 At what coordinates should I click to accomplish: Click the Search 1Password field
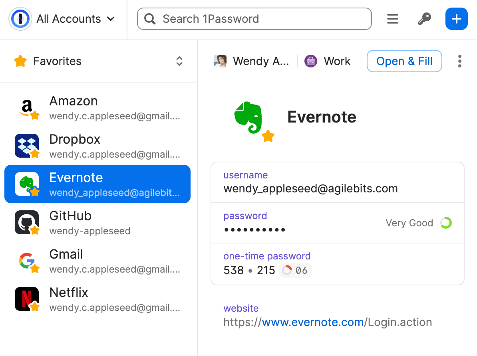coord(254,19)
